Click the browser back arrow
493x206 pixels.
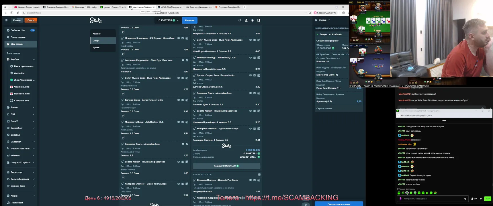(x=5, y=13)
